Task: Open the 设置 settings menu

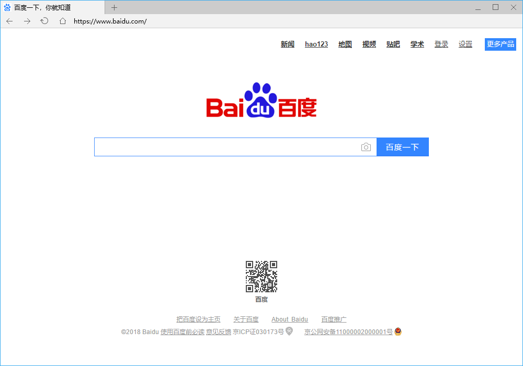Action: (465, 44)
